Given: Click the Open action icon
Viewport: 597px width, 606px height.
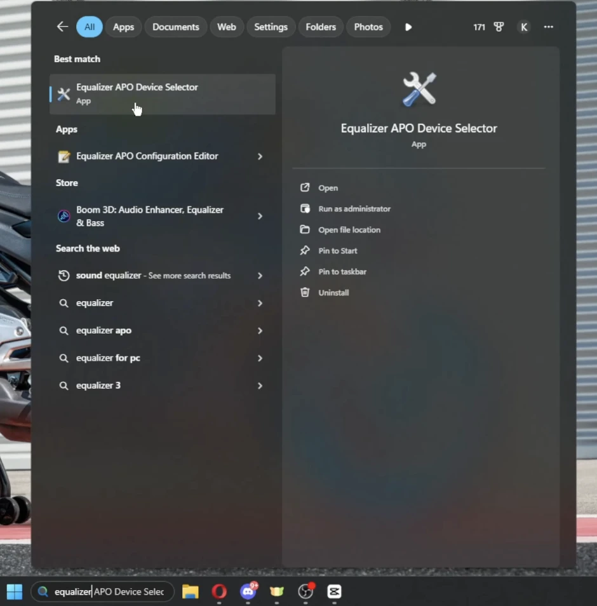Looking at the screenshot, I should pos(305,187).
